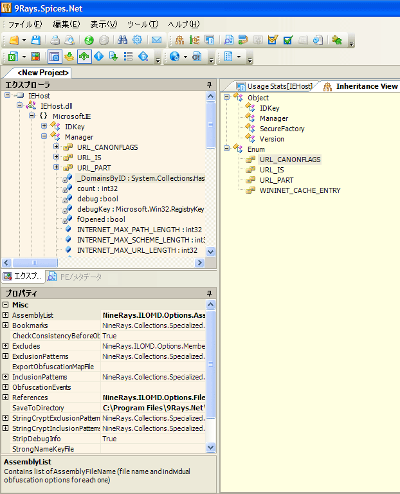Click the pages with gear icon
This screenshot has height=494, width=400.
tap(318, 41)
